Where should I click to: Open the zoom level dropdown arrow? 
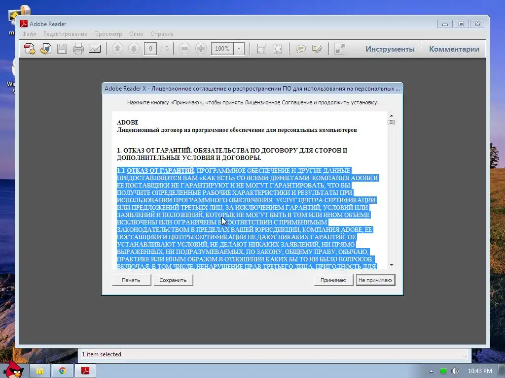click(239, 49)
